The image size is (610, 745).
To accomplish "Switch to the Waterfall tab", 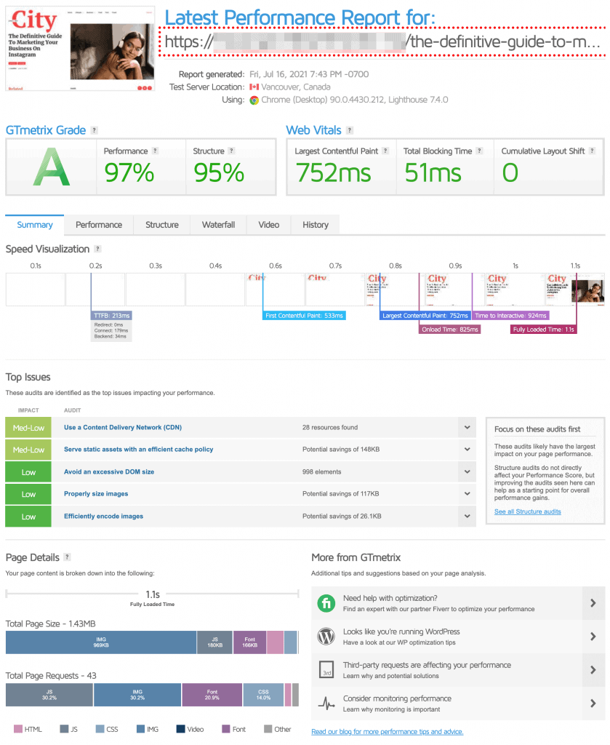I will coord(217,225).
